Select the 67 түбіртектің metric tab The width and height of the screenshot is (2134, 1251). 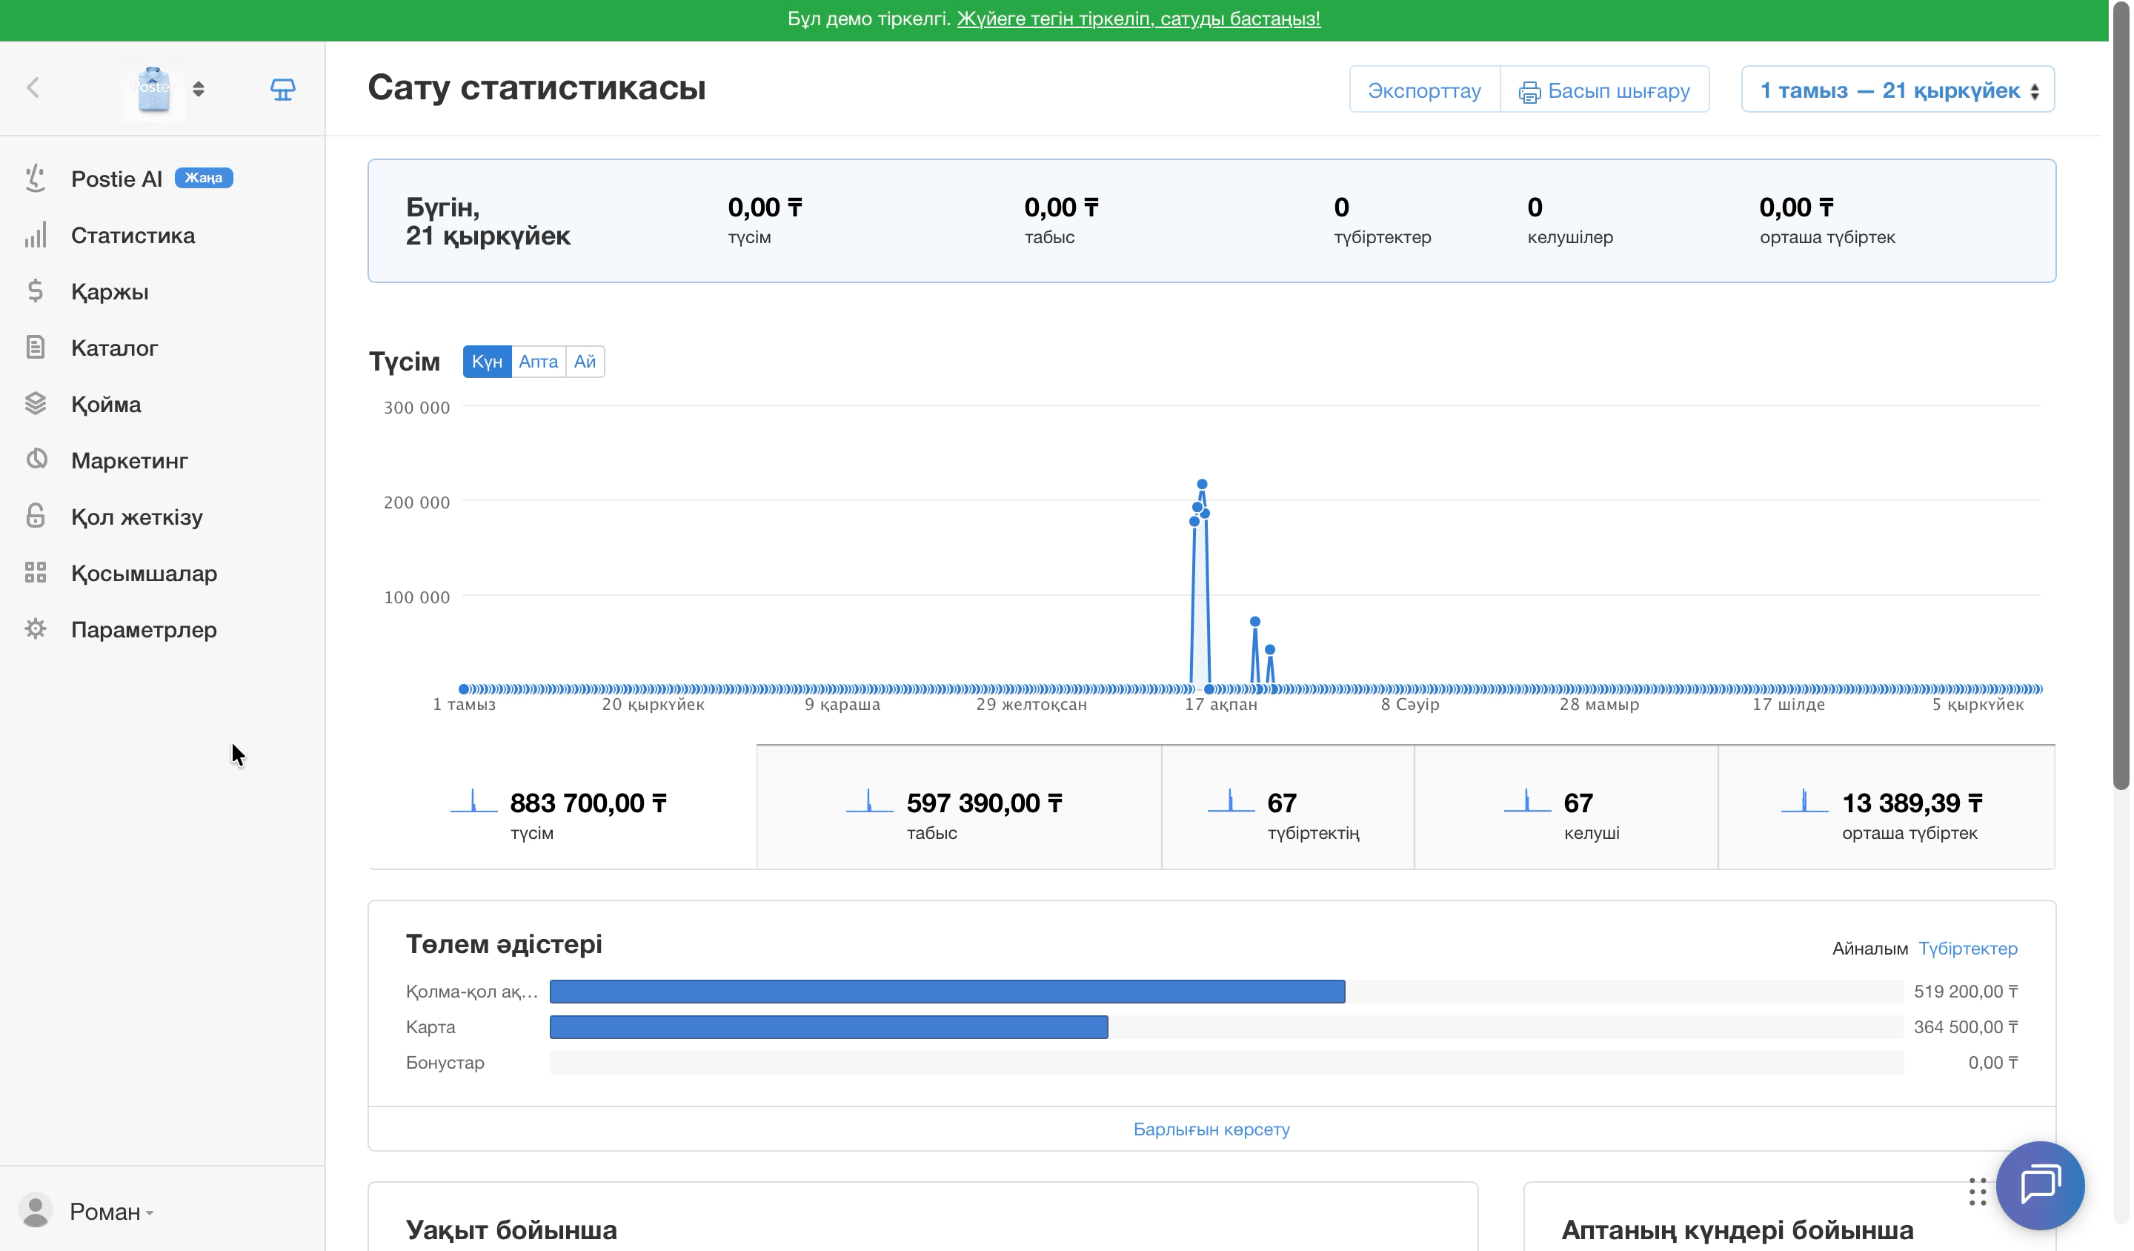pyautogui.click(x=1287, y=807)
